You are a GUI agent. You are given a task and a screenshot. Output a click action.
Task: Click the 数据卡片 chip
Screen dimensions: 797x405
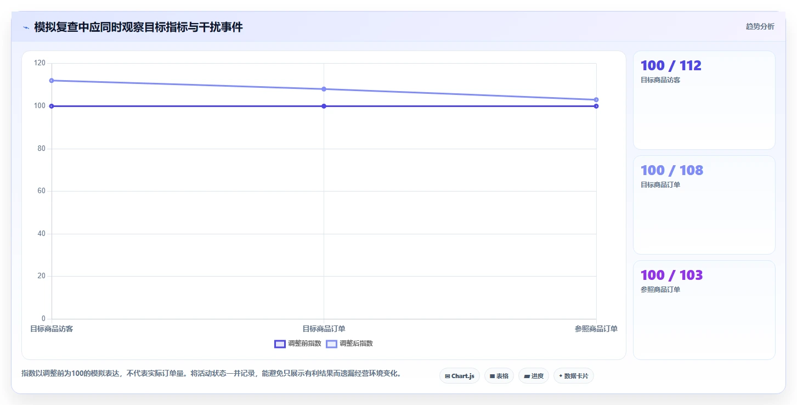tap(574, 376)
